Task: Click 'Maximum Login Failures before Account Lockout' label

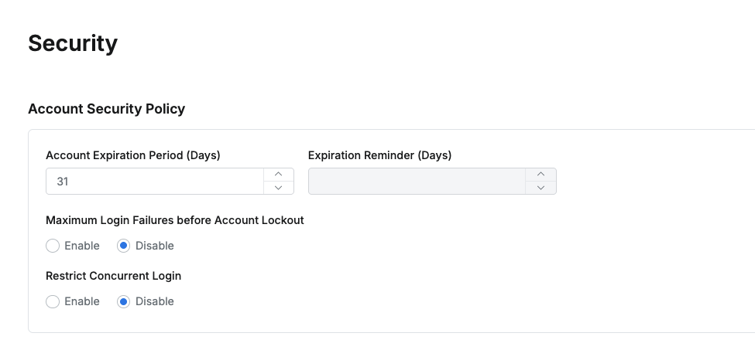Action: point(175,220)
